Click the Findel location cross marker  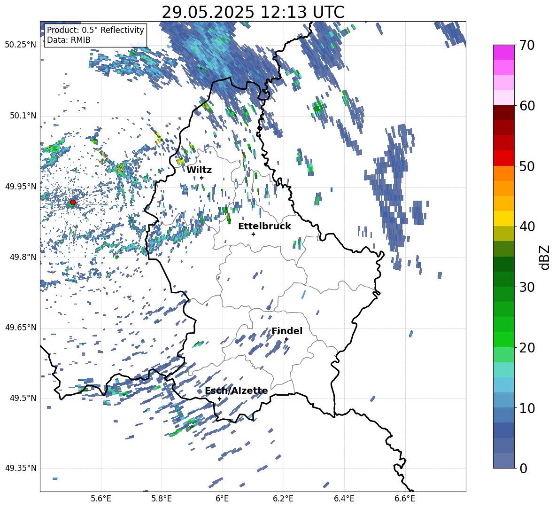286,339
